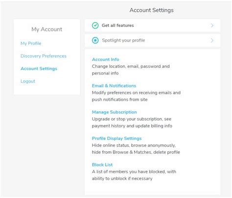
Task: Click the blue star spotlight icon
Action: click(x=95, y=40)
